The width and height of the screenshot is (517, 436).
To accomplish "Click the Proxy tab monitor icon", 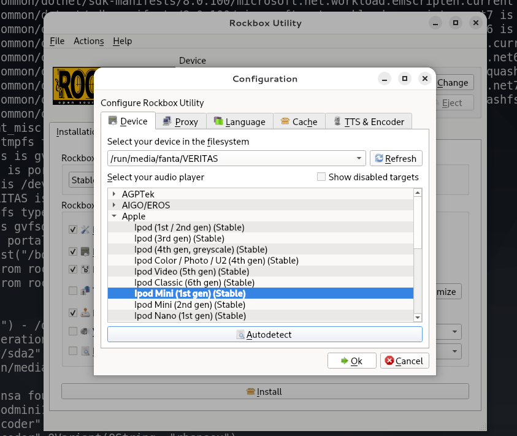I will 167,121.
